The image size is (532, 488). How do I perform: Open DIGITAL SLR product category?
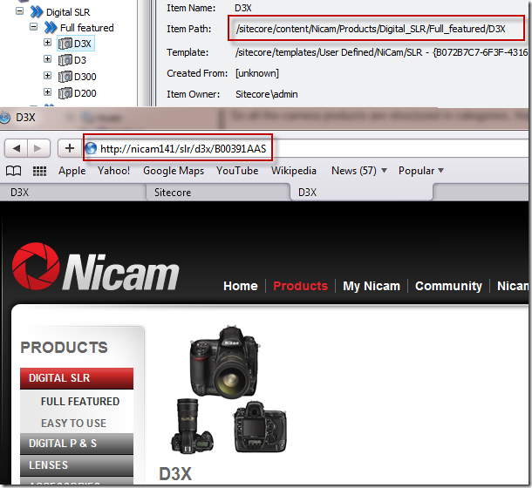click(x=77, y=378)
